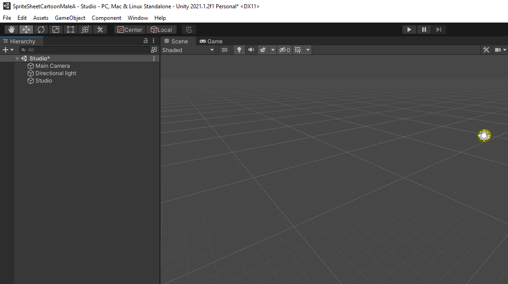508x284 pixels.
Task: Open the Help menu
Action: pos(160,18)
